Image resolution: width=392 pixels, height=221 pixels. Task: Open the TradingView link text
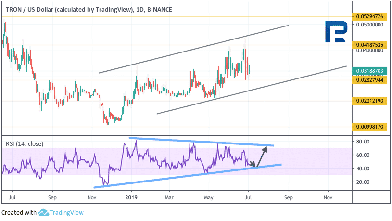(x=66, y=213)
